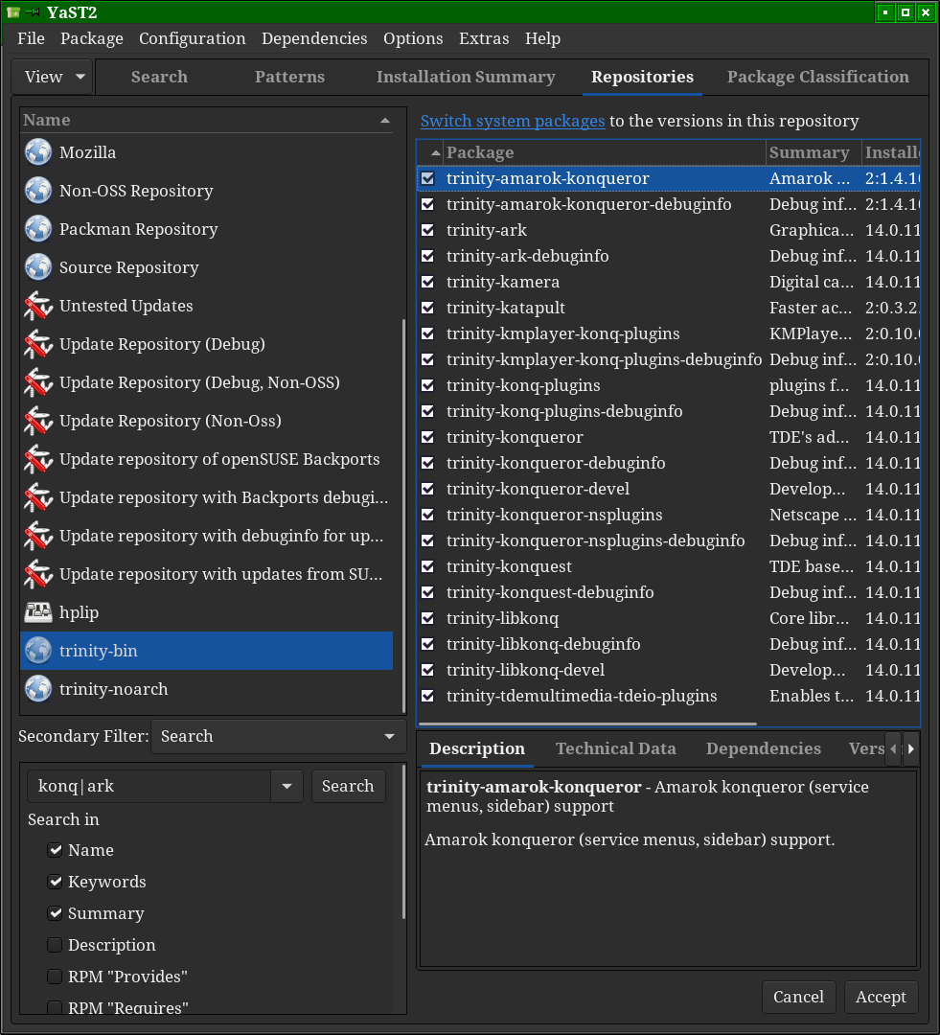Viewport: 940px width, 1035px height.
Task: Toggle status checkbox for trinity-kamera
Action: click(427, 282)
